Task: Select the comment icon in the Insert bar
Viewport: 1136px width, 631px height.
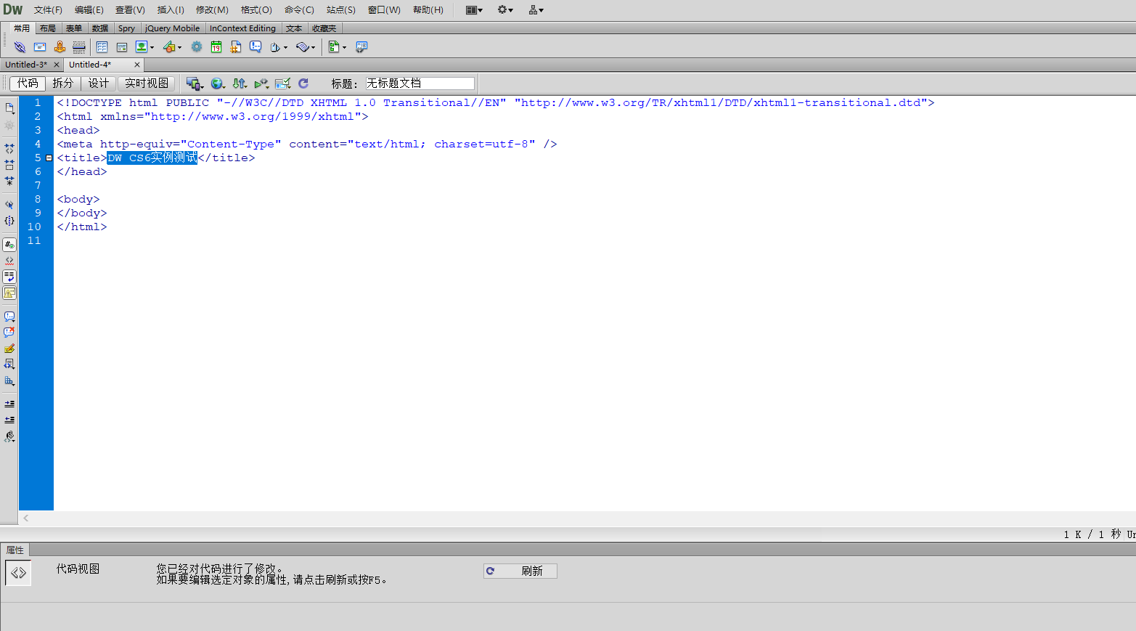Action: click(x=256, y=46)
